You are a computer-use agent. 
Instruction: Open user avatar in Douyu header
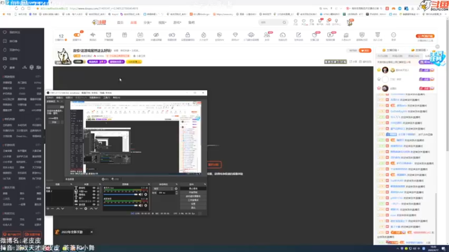[x=350, y=22]
